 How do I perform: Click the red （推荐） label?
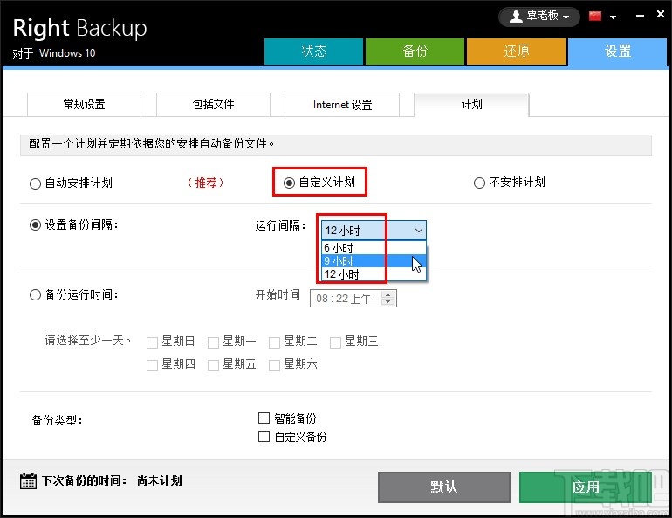[x=206, y=183]
